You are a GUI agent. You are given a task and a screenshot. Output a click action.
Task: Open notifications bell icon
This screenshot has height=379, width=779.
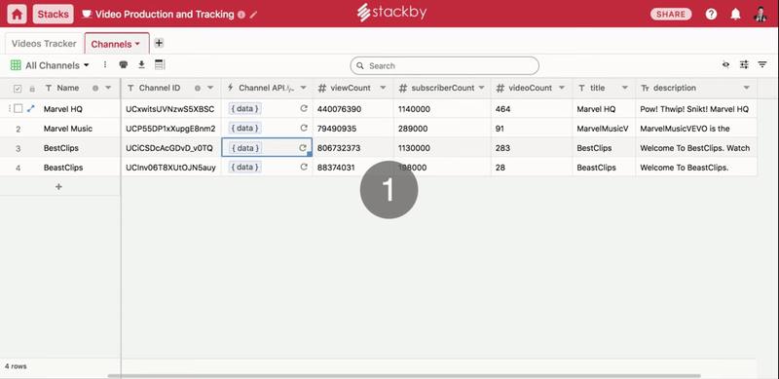pos(735,15)
